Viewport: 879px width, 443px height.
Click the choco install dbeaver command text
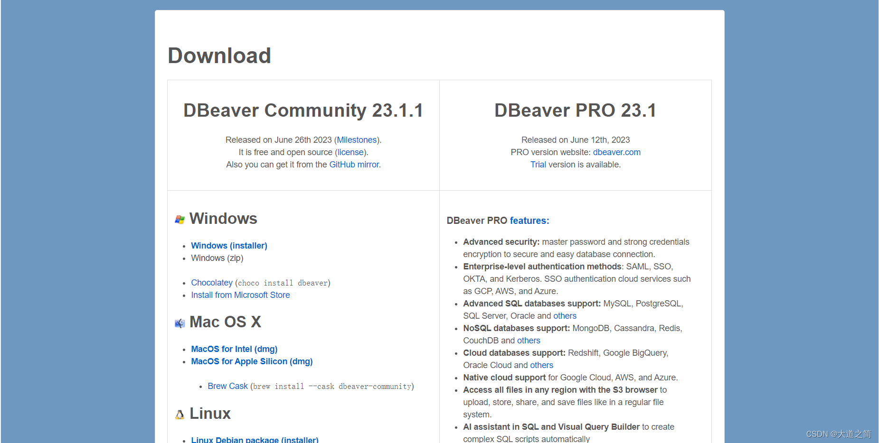[283, 283]
